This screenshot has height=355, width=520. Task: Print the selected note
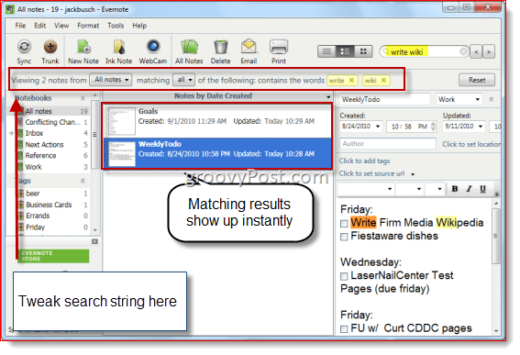click(279, 51)
